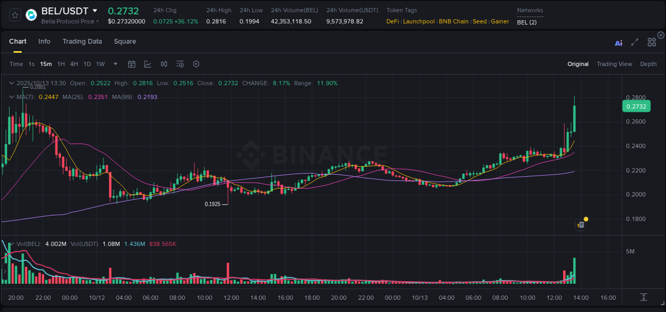Expand the Networks BEL (2) dropdown
Screen dimensions: 666x312
[526, 22]
